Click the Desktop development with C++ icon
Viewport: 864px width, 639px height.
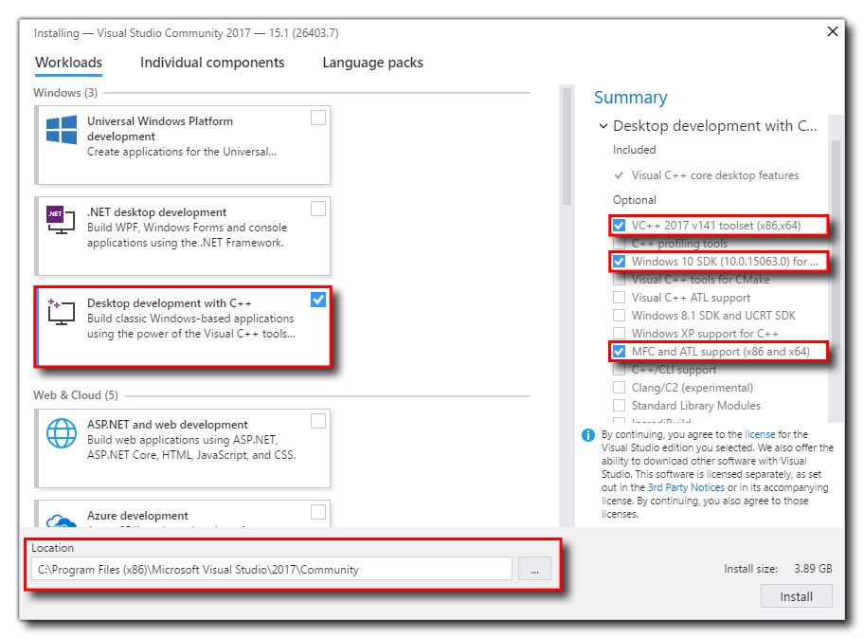click(x=61, y=311)
